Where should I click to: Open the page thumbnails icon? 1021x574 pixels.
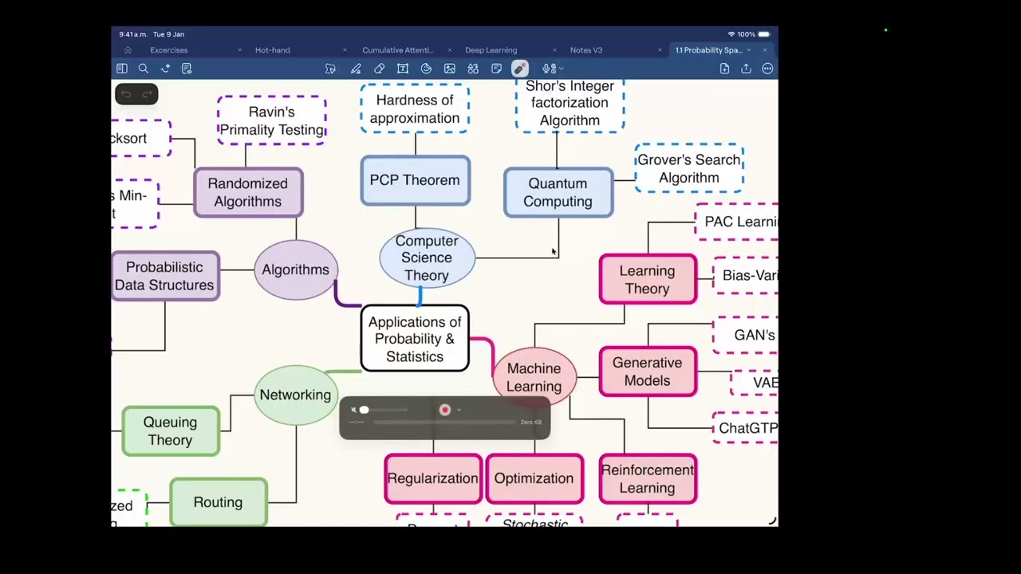click(x=187, y=69)
